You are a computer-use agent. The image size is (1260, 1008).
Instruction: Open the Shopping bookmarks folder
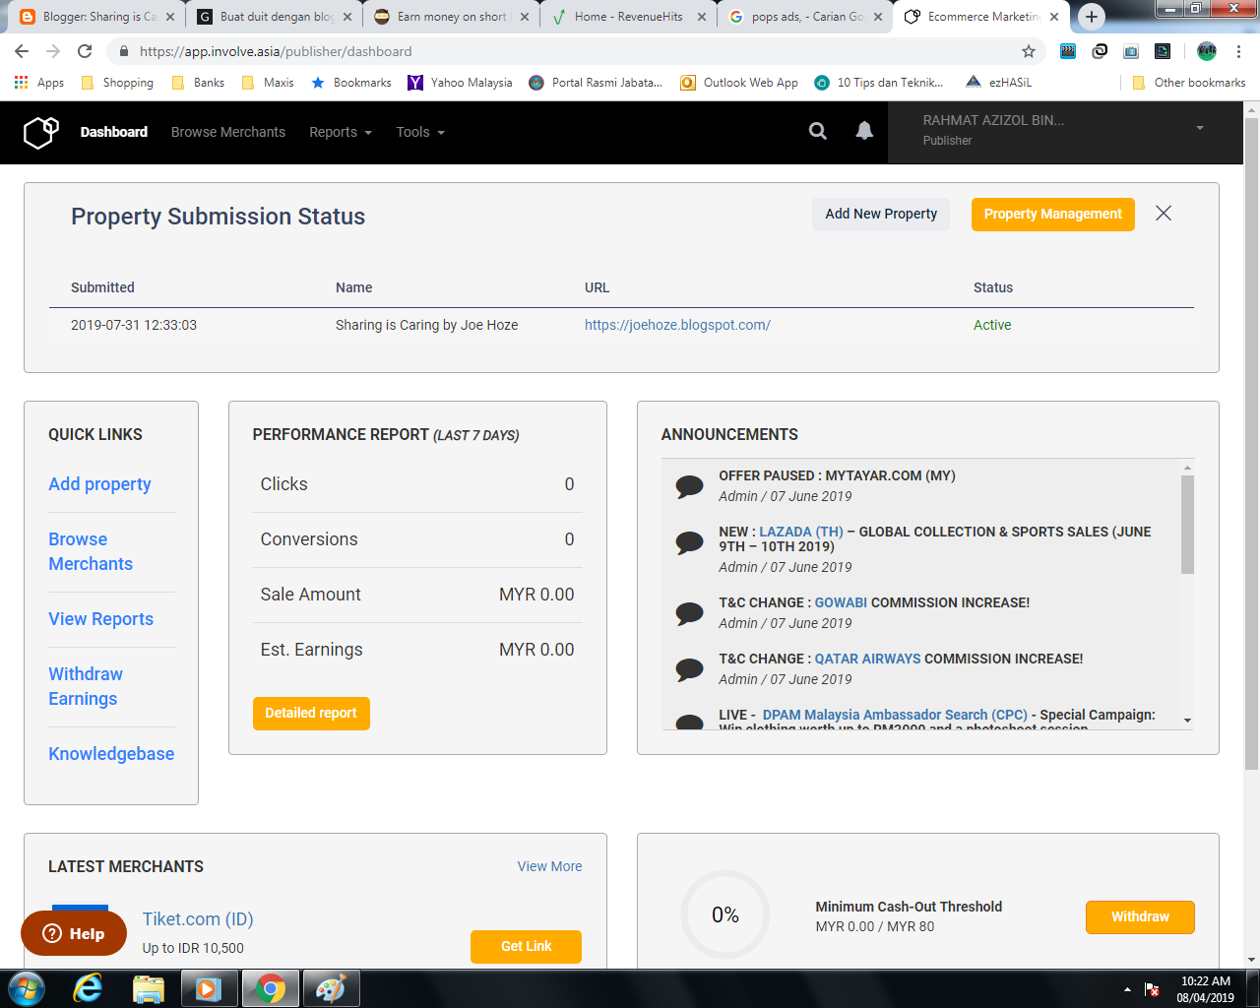pyautogui.click(x=117, y=83)
